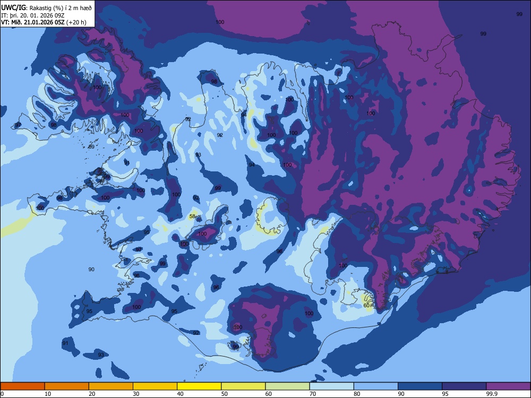Click the 95–99.9 navy legend swatch
The image size is (531, 398).
pos(464,386)
